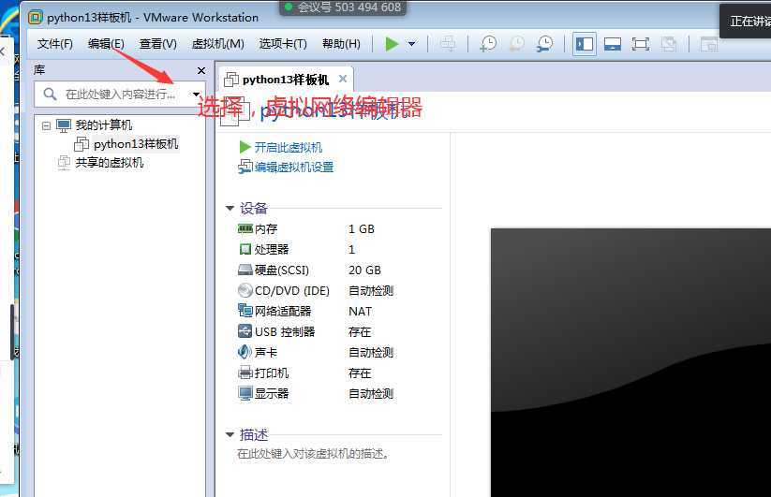
Task: Open the 文件(F) menu
Action: pos(54,44)
